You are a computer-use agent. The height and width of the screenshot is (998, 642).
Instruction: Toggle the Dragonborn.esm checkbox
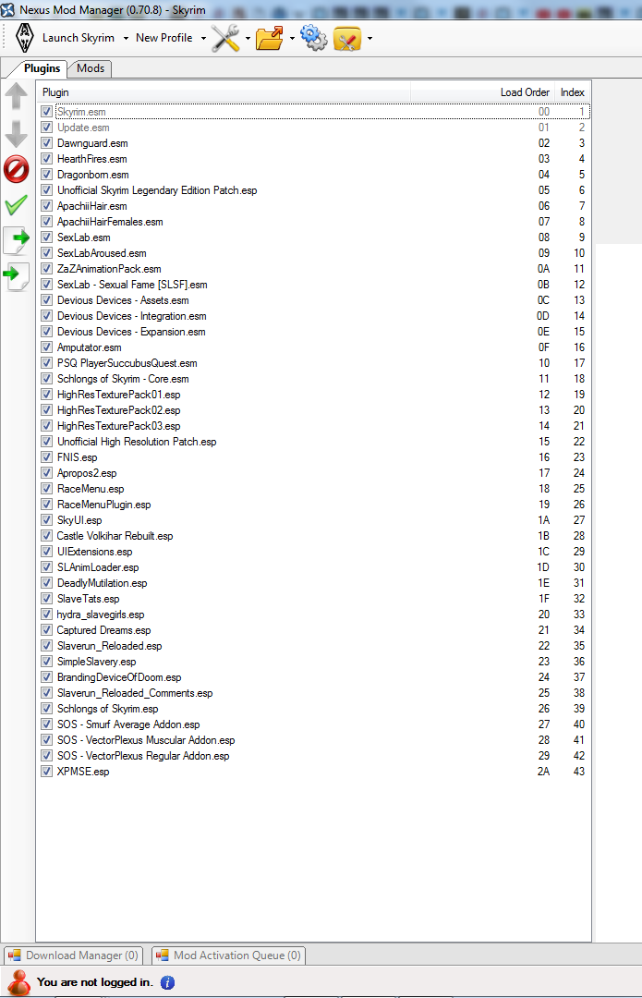46,175
